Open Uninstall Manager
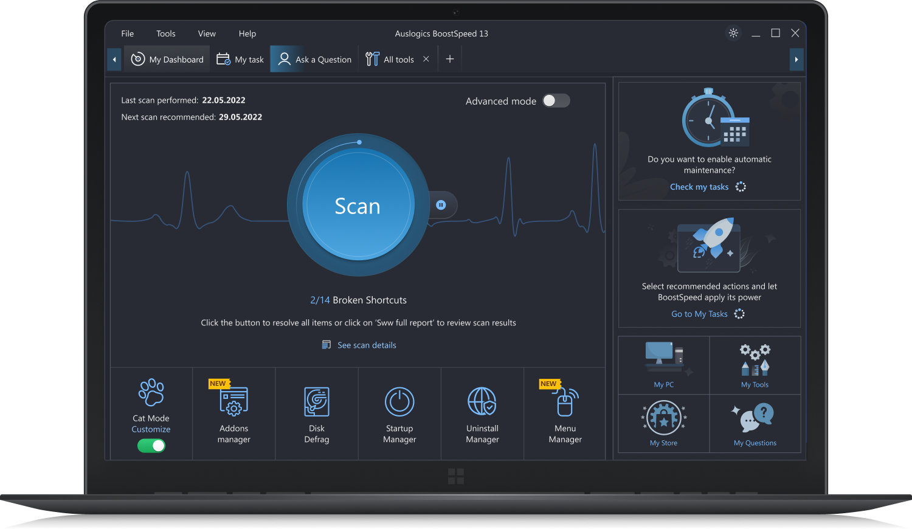Screen dimensions: 912x529 (x=482, y=413)
